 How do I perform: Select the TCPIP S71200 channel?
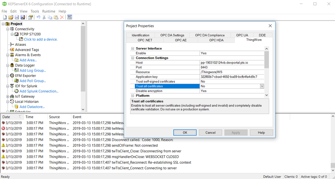[x=30, y=34]
